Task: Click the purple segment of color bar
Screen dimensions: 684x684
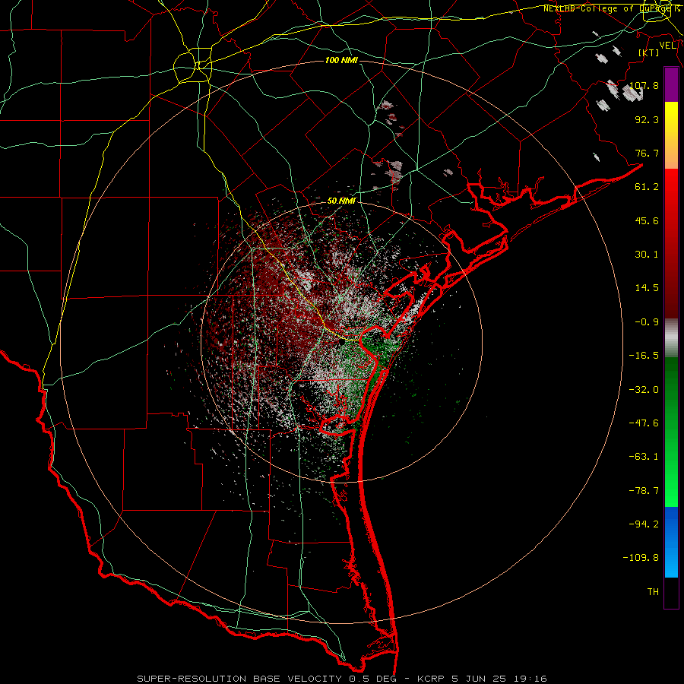Action: click(671, 85)
